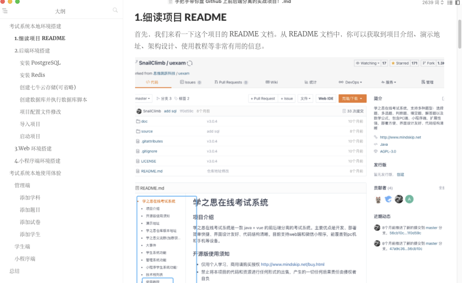Open the mindskip.net/buy.html link
The image size is (462, 283).
click(293, 265)
